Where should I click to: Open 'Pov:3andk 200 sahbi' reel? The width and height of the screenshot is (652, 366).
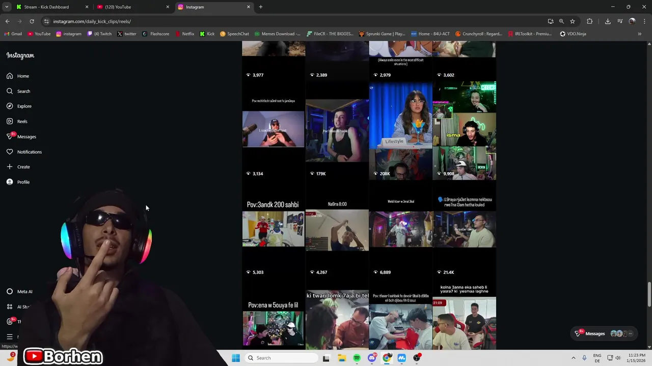pos(273,229)
